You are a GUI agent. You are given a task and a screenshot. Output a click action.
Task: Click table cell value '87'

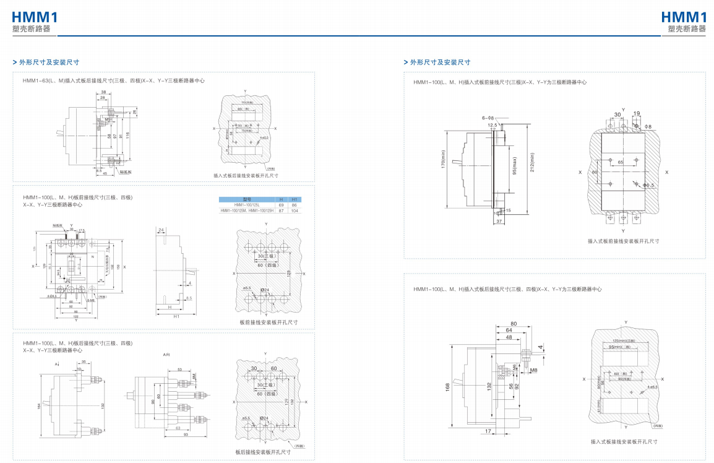[x=281, y=210]
